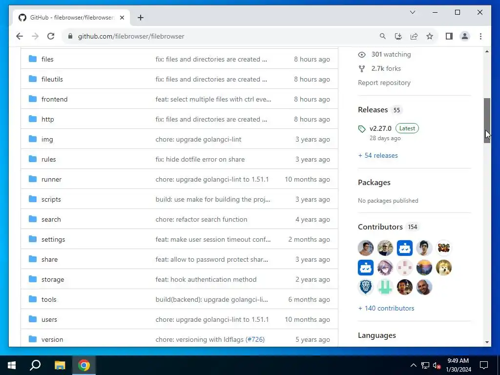
Task: Open the notification center icon
Action: tap(484, 365)
